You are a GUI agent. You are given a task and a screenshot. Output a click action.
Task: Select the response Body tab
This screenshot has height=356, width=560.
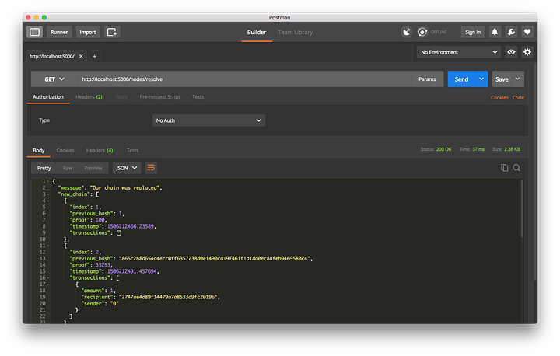pyautogui.click(x=39, y=150)
